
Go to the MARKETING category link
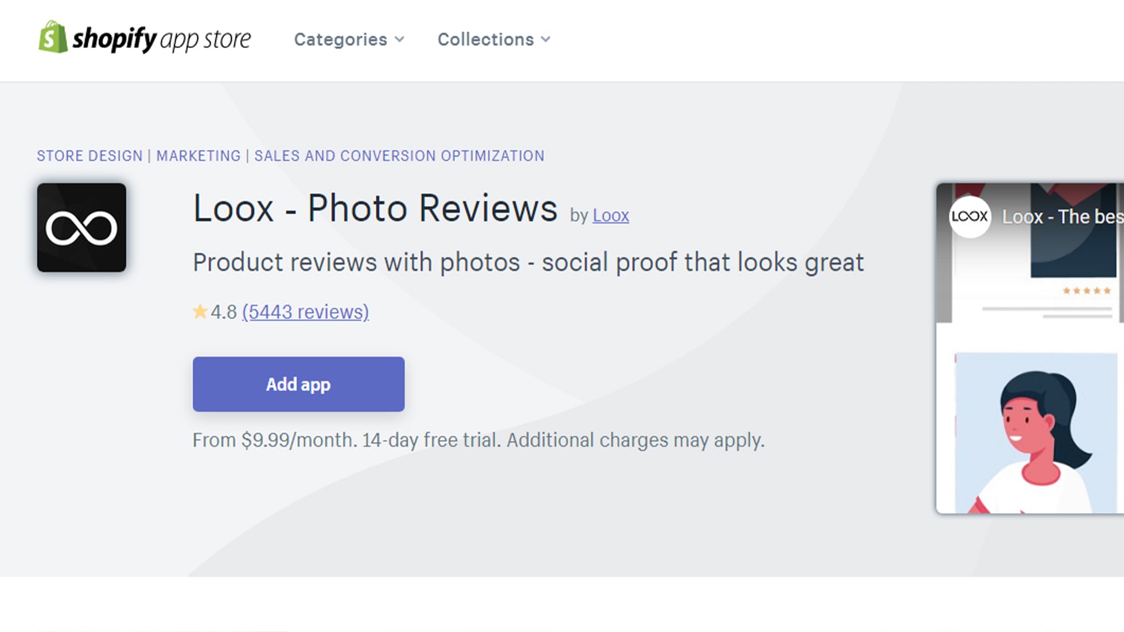coord(198,156)
